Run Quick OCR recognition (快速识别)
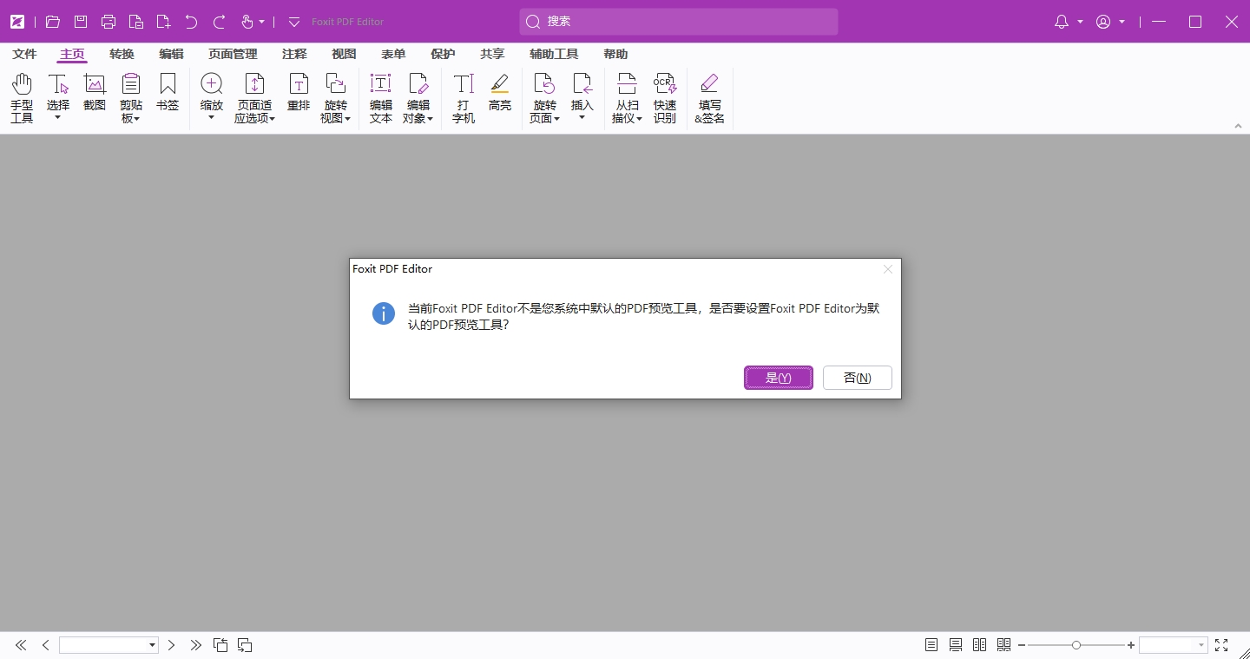This screenshot has width=1250, height=659. tap(665, 98)
